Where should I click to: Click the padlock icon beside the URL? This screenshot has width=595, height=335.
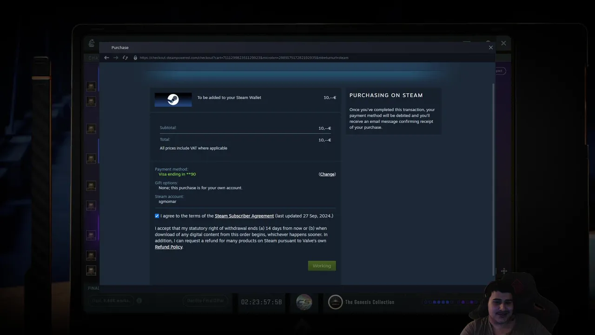pyautogui.click(x=135, y=58)
